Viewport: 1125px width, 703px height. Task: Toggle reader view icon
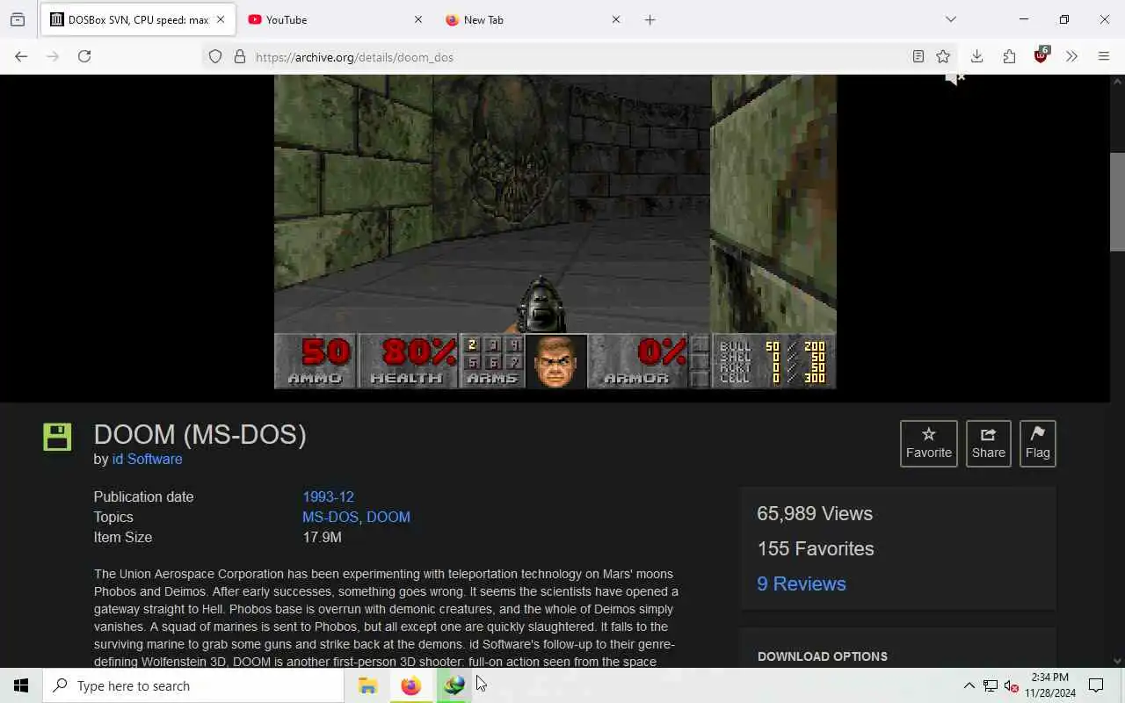tap(918, 57)
